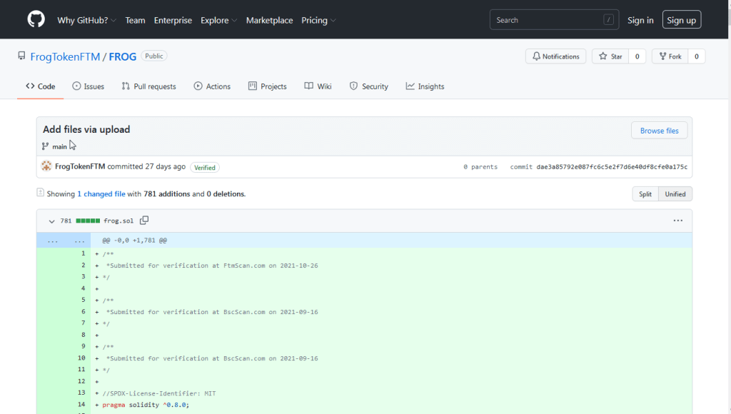
Task: Go to Marketplace
Action: click(x=269, y=20)
